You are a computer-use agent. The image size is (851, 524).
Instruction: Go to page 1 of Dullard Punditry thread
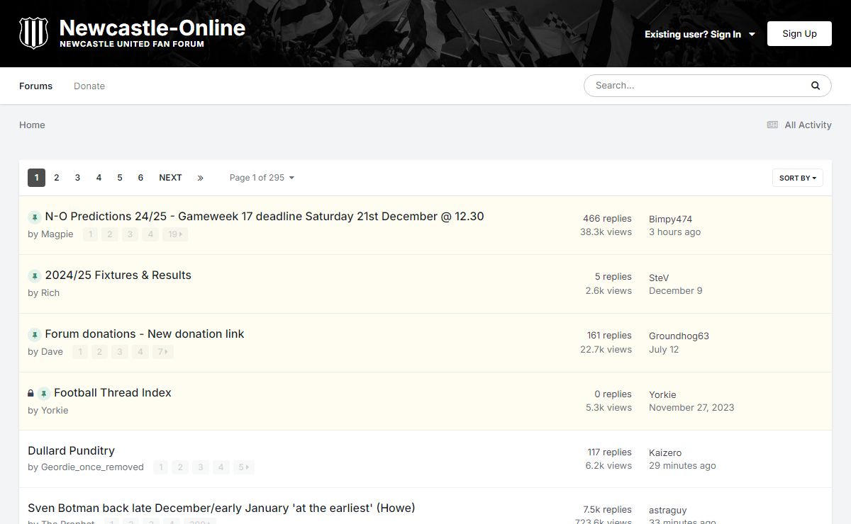point(160,467)
